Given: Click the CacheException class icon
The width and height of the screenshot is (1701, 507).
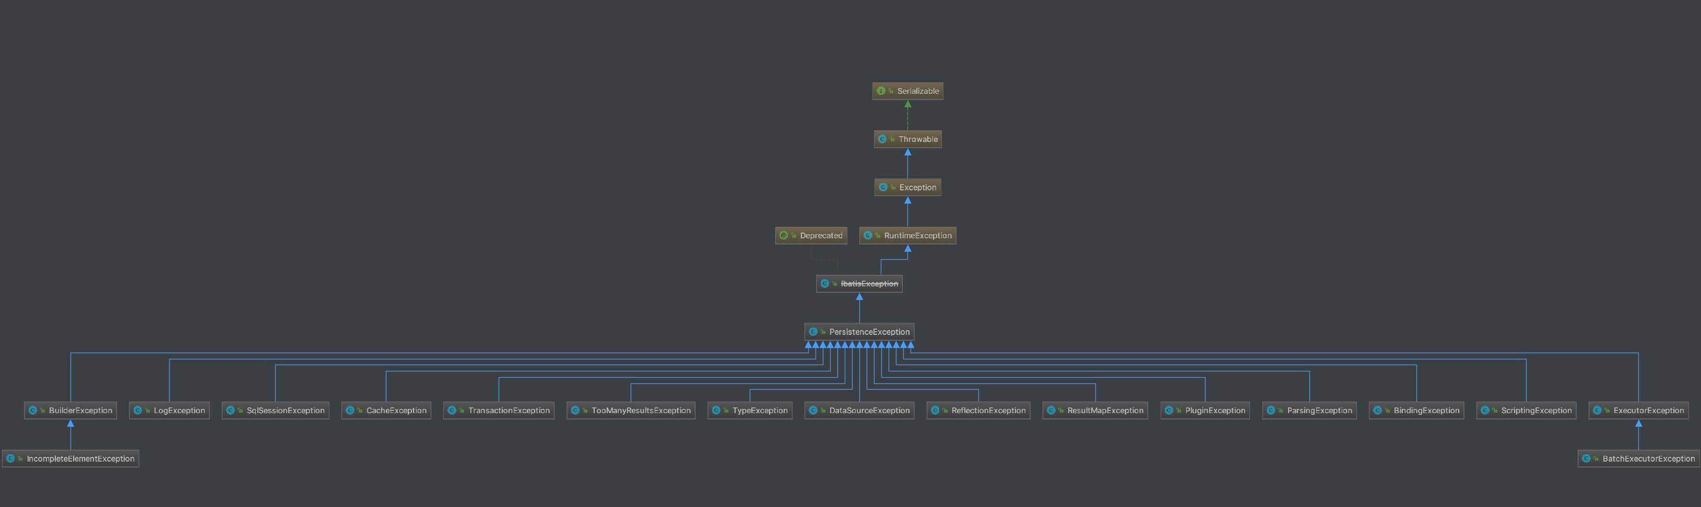Looking at the screenshot, I should (x=350, y=410).
